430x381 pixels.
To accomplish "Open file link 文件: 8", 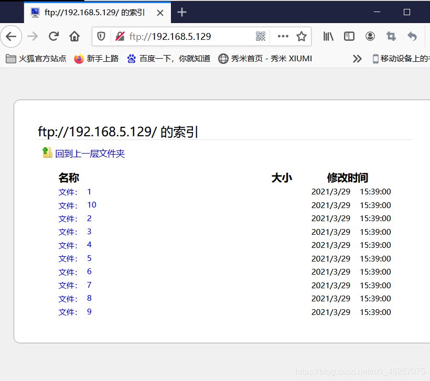I will pos(75,299).
